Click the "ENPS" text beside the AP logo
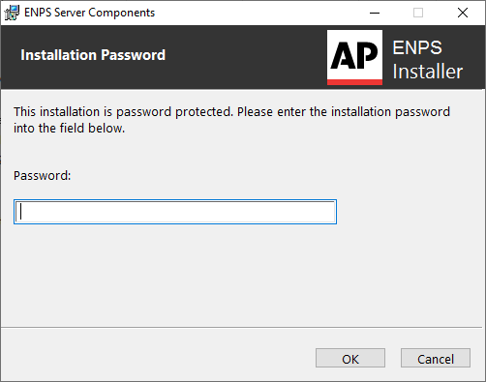Viewport: 486px width, 382px height. 417,47
